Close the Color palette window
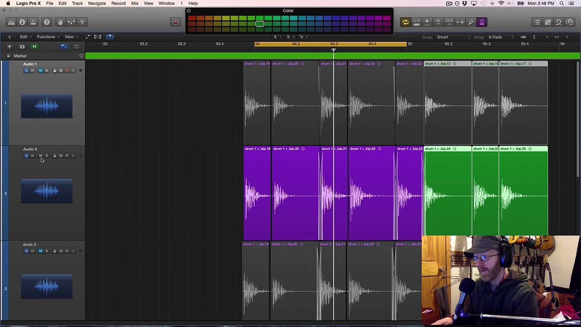 tap(188, 10)
